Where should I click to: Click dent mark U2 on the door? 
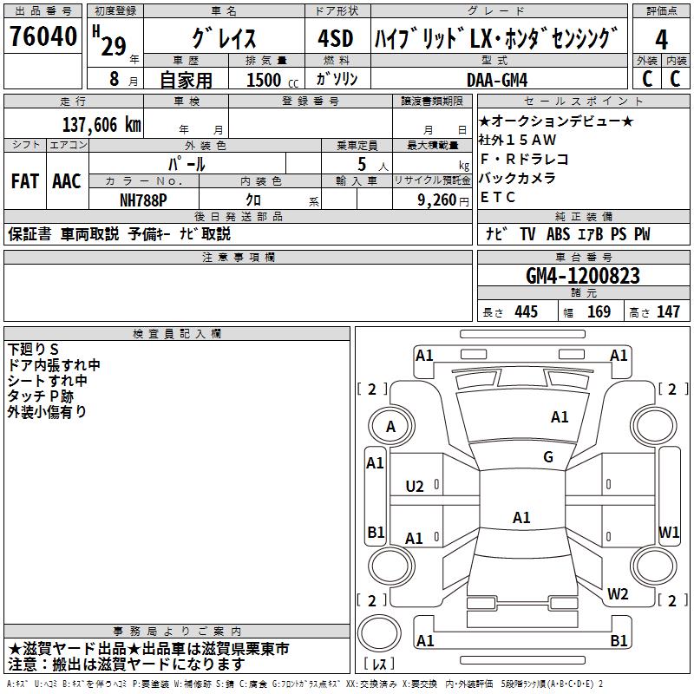tap(415, 487)
